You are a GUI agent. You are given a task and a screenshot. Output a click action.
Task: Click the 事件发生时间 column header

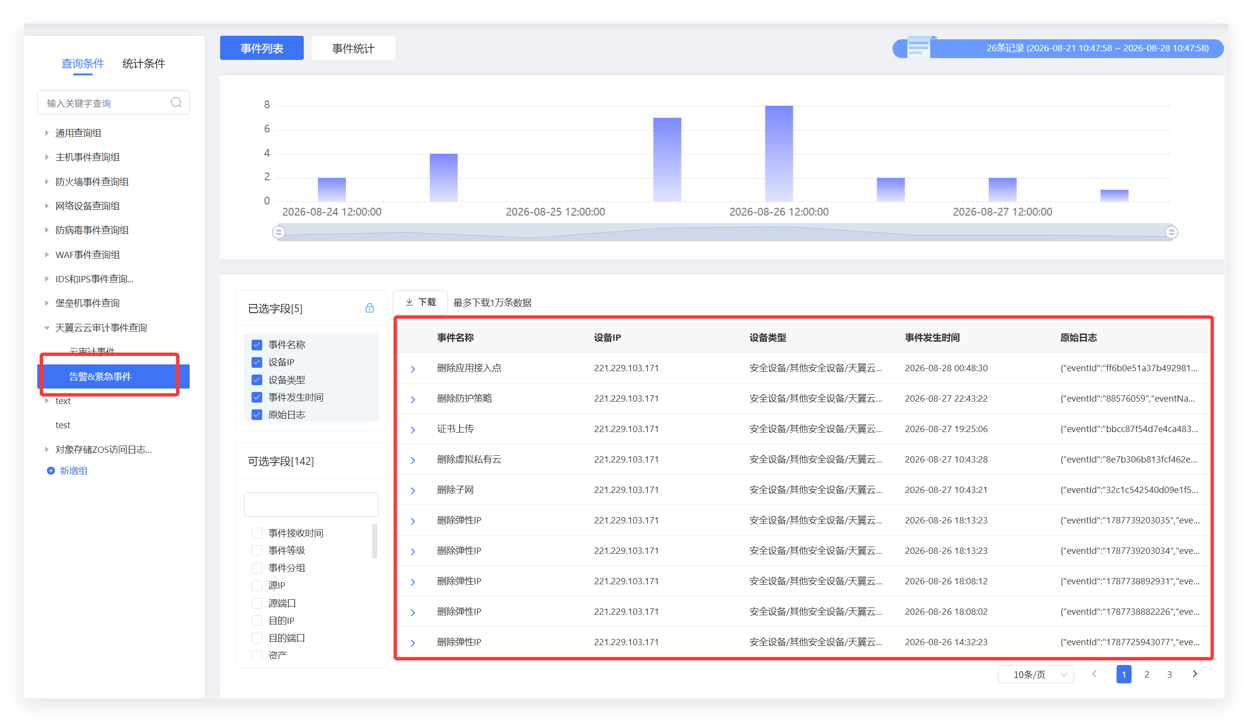932,337
